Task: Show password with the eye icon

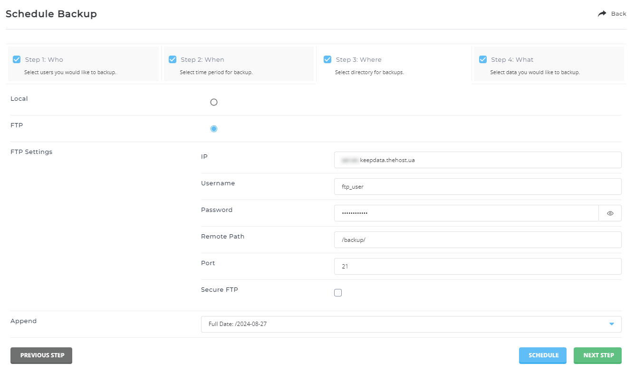Action: click(x=610, y=213)
